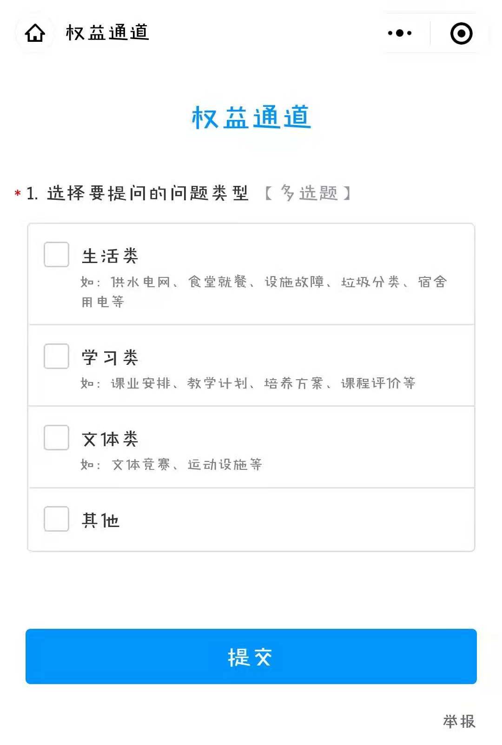
Task: Check the 生活类 checkbox
Action: pos(56,255)
